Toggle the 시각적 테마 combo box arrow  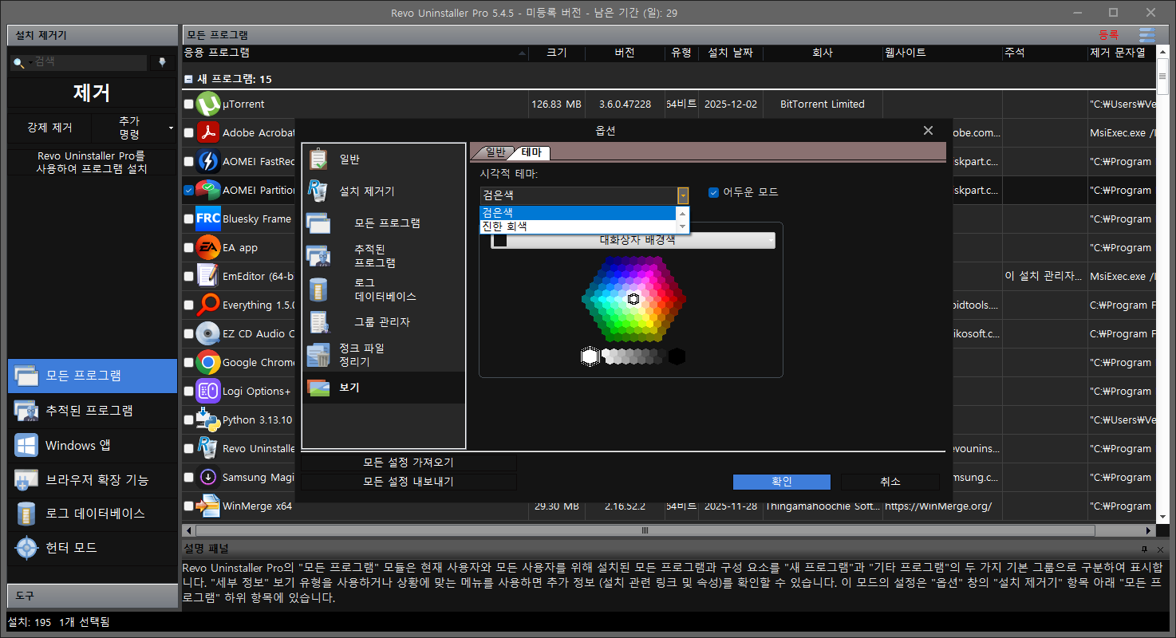click(683, 195)
